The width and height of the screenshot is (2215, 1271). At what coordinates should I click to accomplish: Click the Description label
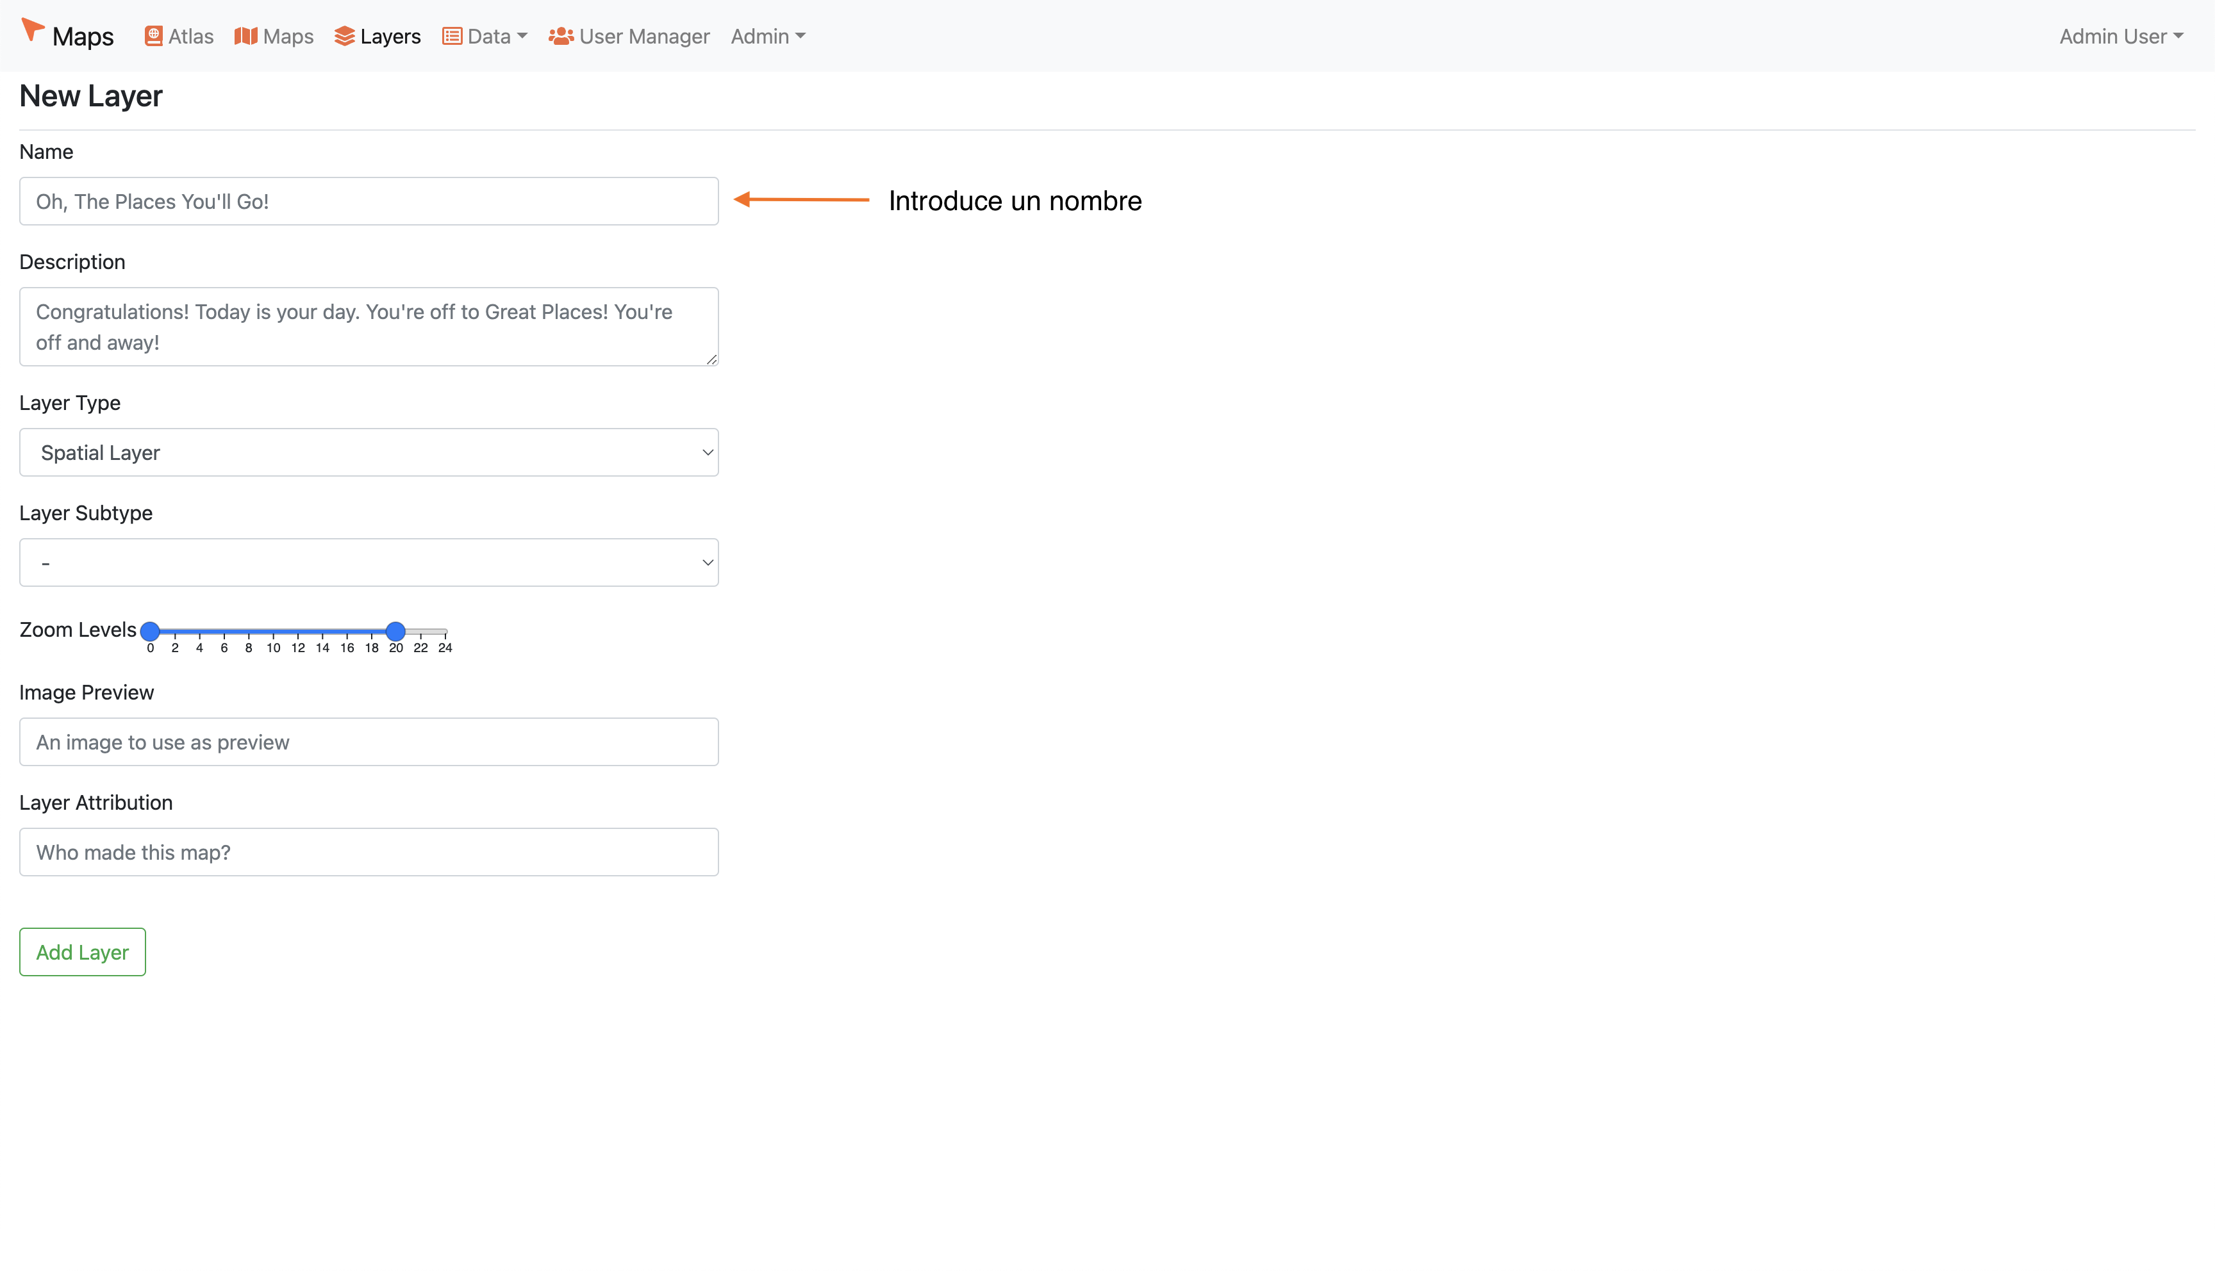pos(72,262)
